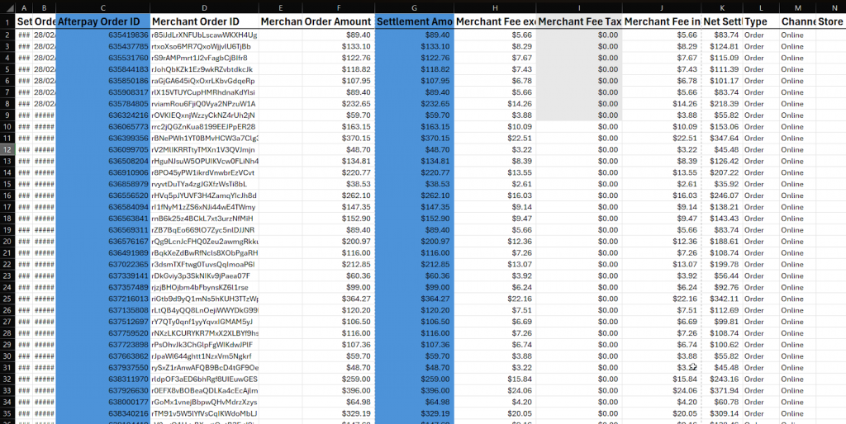The height and width of the screenshot is (424, 846).
Task: Click the Merchant Fee Tax header cell
Action: [x=578, y=21]
